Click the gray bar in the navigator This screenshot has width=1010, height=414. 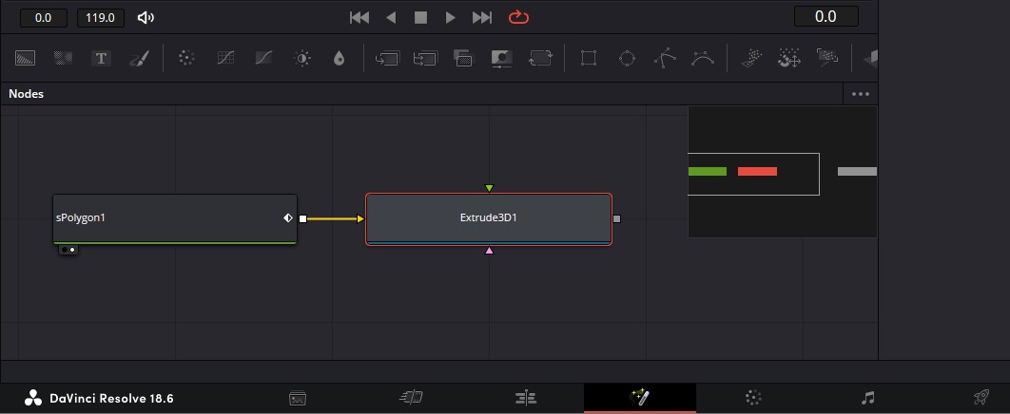click(x=857, y=171)
